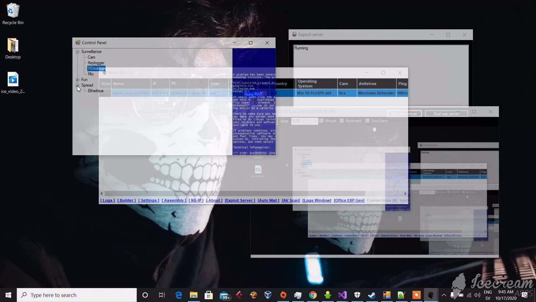Open VirtualBox cube icon on the taskbar

(x=268, y=295)
